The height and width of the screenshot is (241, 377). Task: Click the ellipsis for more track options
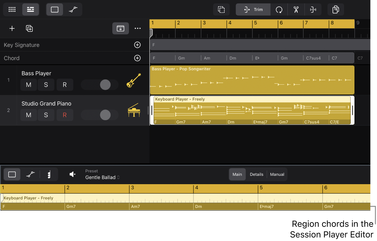pos(138,28)
